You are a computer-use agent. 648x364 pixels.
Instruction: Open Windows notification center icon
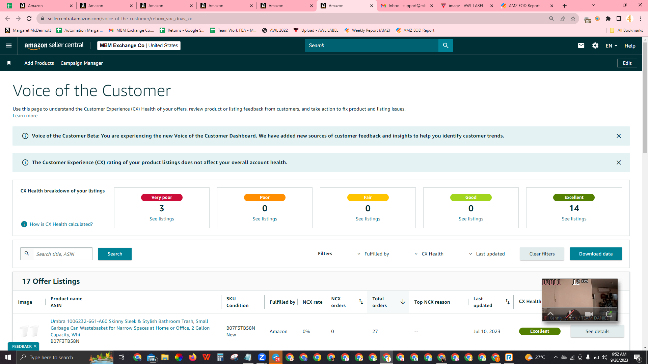[638, 357]
